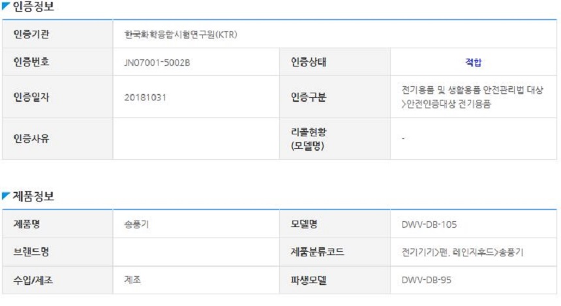Click the 인증기관 label cell
This screenshot has height=306, width=561.
click(x=57, y=34)
